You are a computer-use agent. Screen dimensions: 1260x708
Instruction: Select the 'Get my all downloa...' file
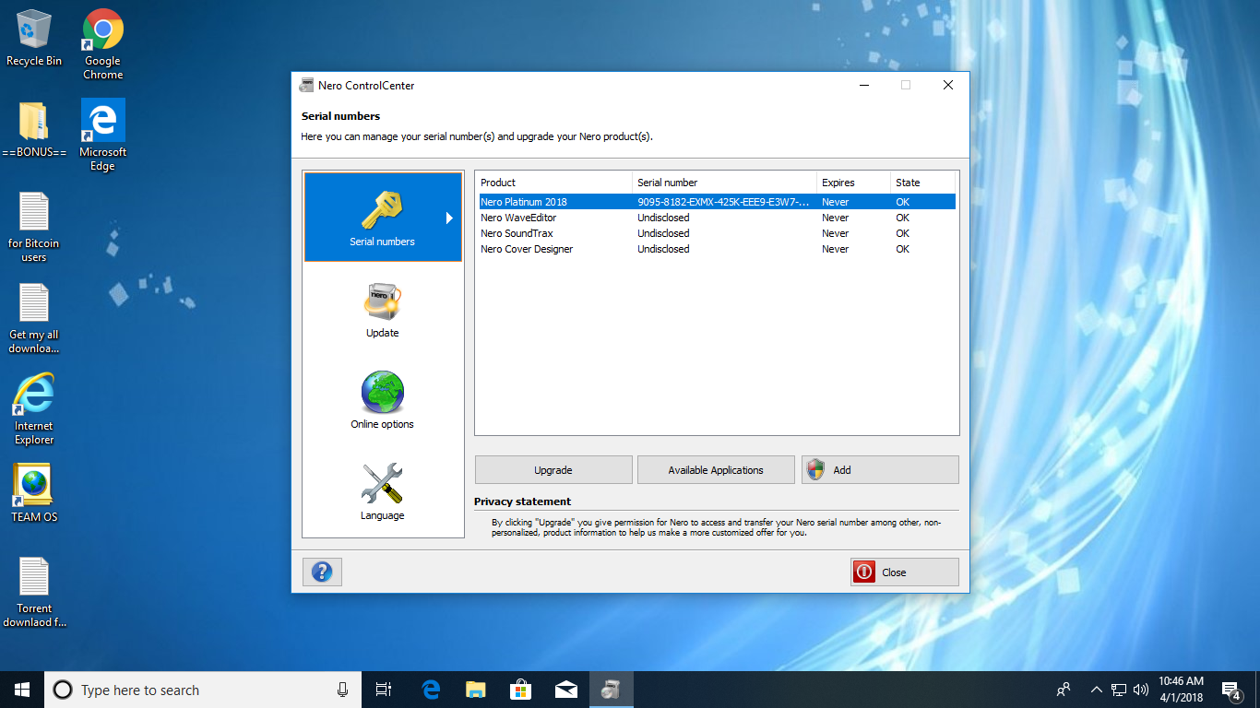pyautogui.click(x=34, y=318)
